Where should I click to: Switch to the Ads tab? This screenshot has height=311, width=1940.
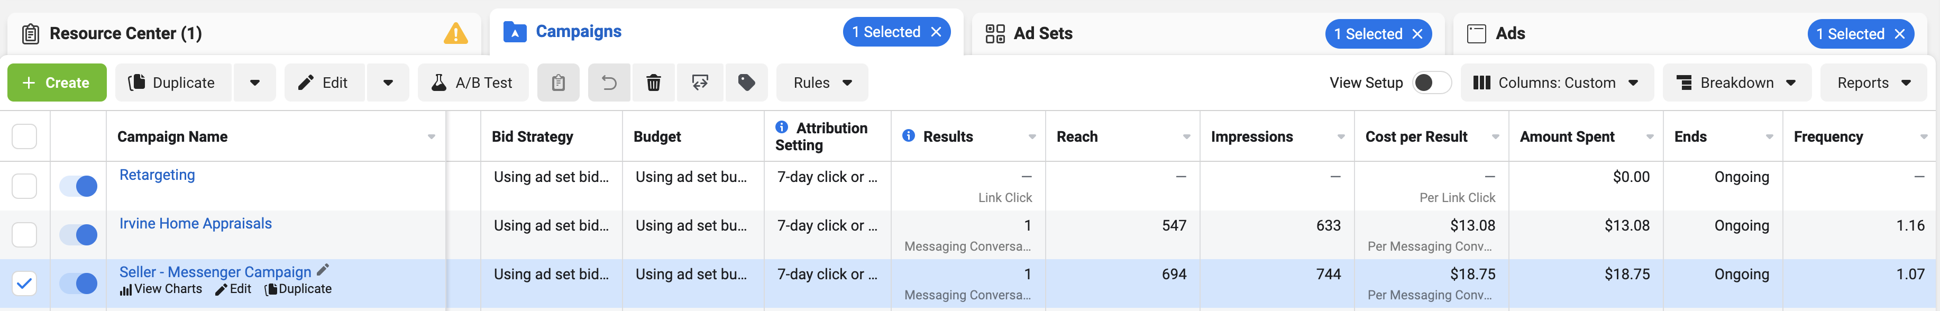1510,34
